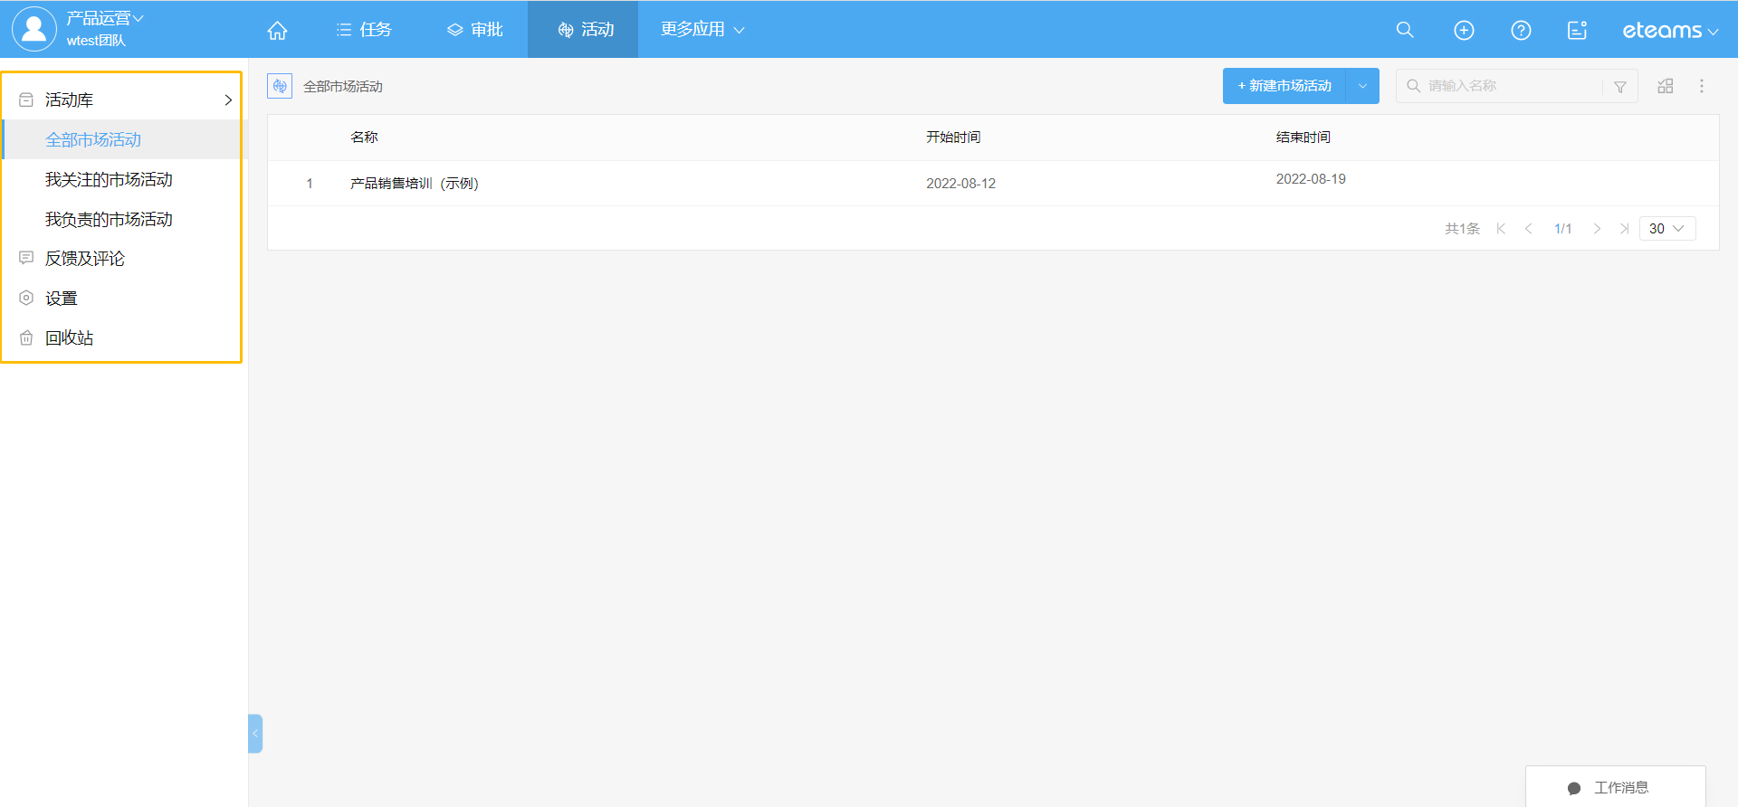Image resolution: width=1738 pixels, height=807 pixels.
Task: Open the contacts icon in top bar
Action: click(x=1577, y=30)
